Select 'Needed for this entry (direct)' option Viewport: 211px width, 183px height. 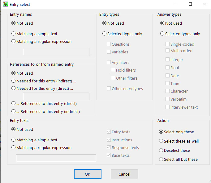pyautogui.click(x=13, y=88)
